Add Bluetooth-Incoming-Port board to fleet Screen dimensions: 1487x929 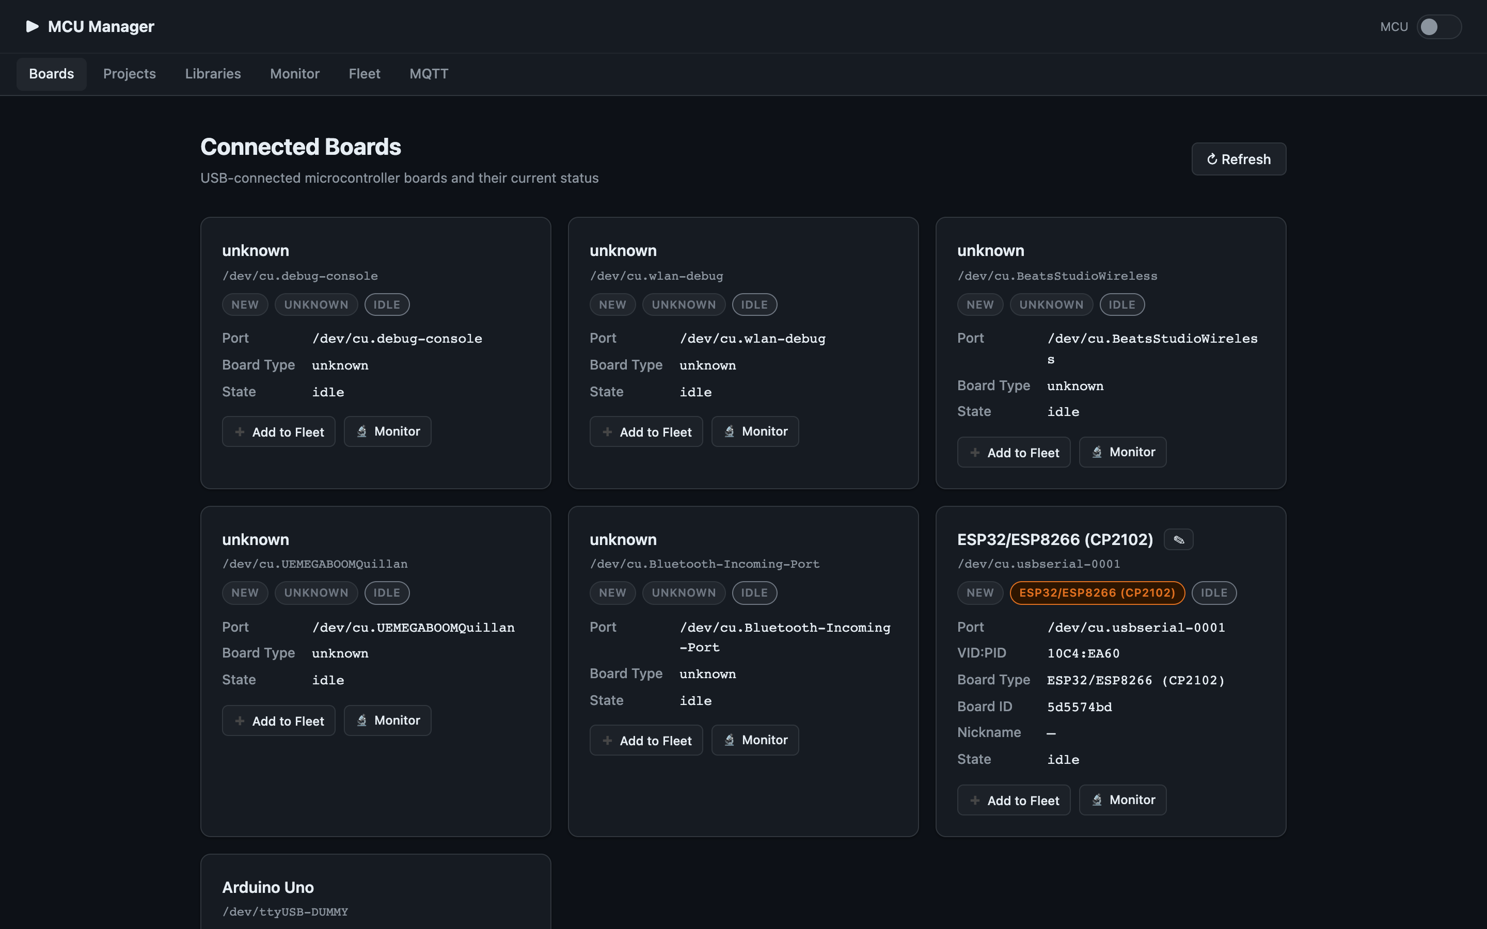[x=646, y=741]
